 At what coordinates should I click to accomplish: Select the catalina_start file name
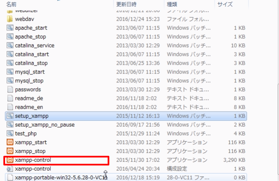point(32,54)
